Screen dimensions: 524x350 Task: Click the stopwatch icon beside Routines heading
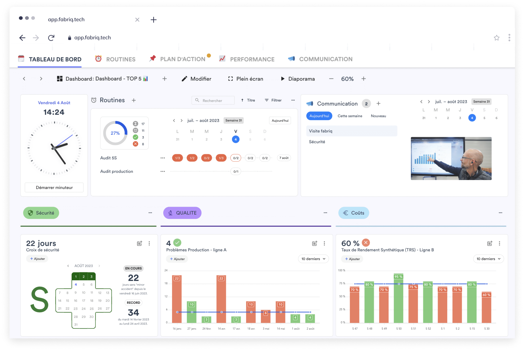[x=93, y=100]
